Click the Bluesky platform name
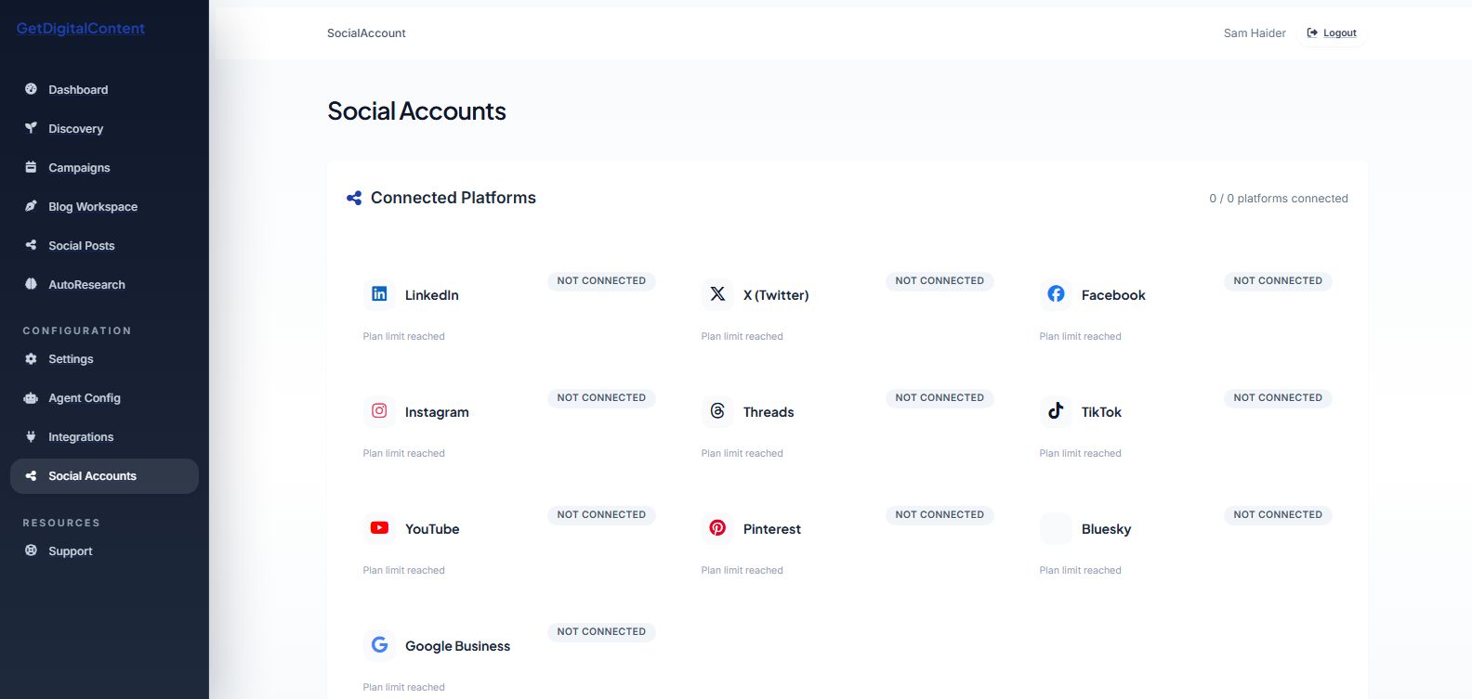This screenshot has height=699, width=1472. [x=1106, y=529]
